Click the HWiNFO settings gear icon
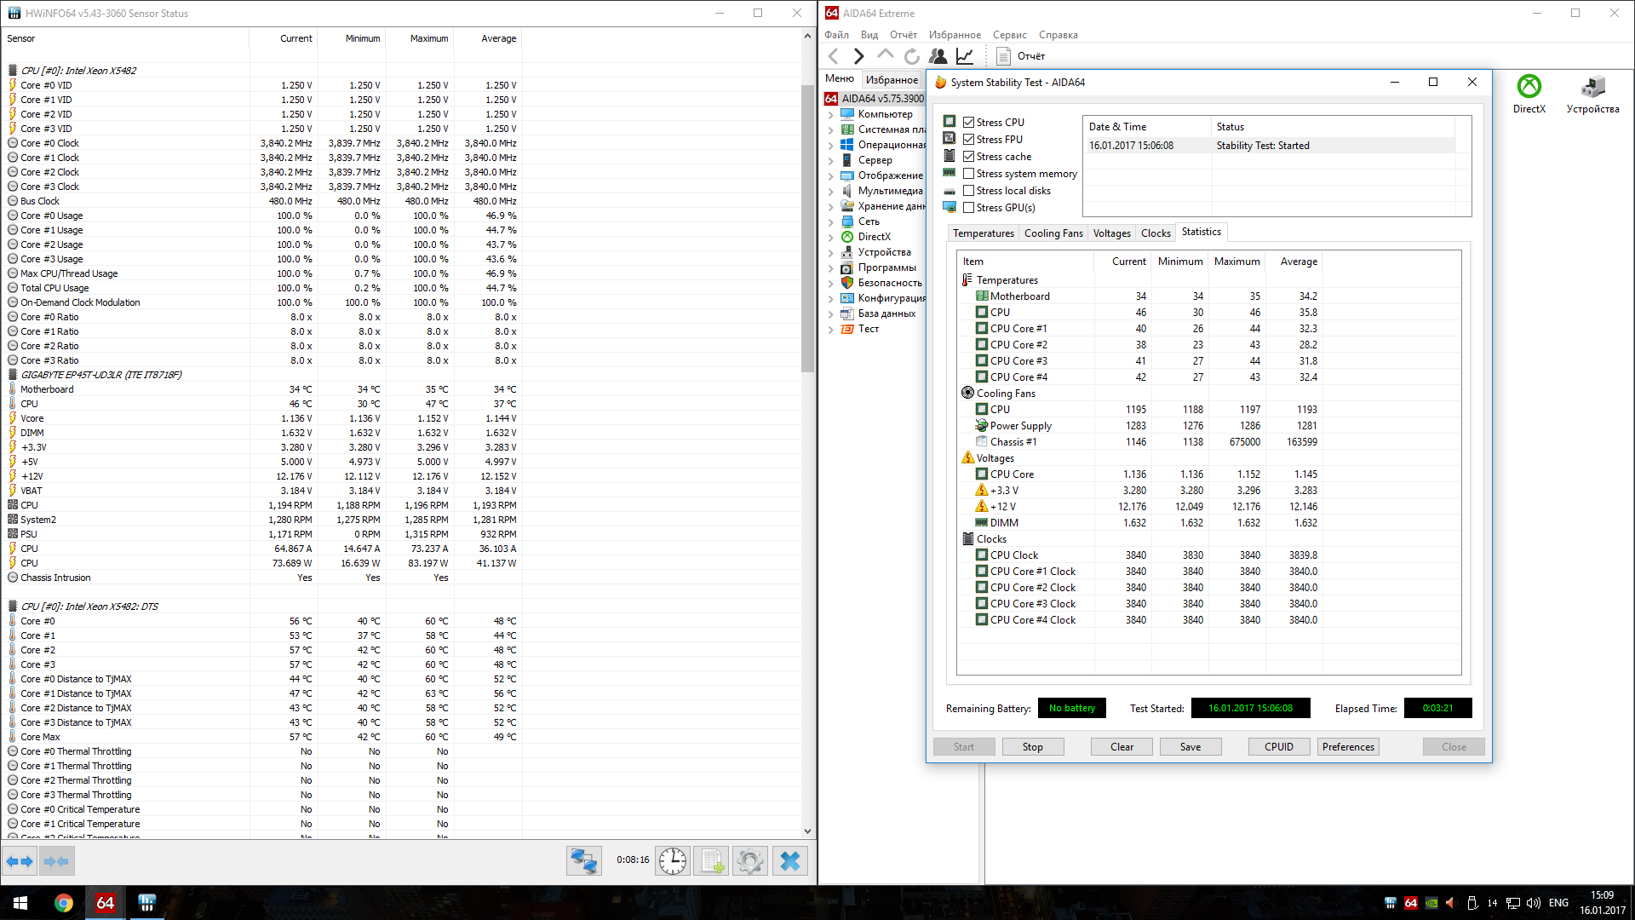The width and height of the screenshot is (1635, 920). [750, 861]
